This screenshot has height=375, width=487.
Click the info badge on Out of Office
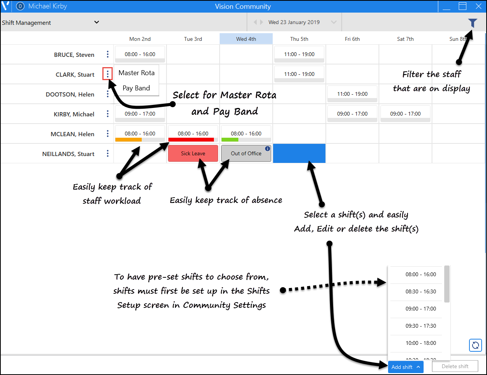point(268,148)
